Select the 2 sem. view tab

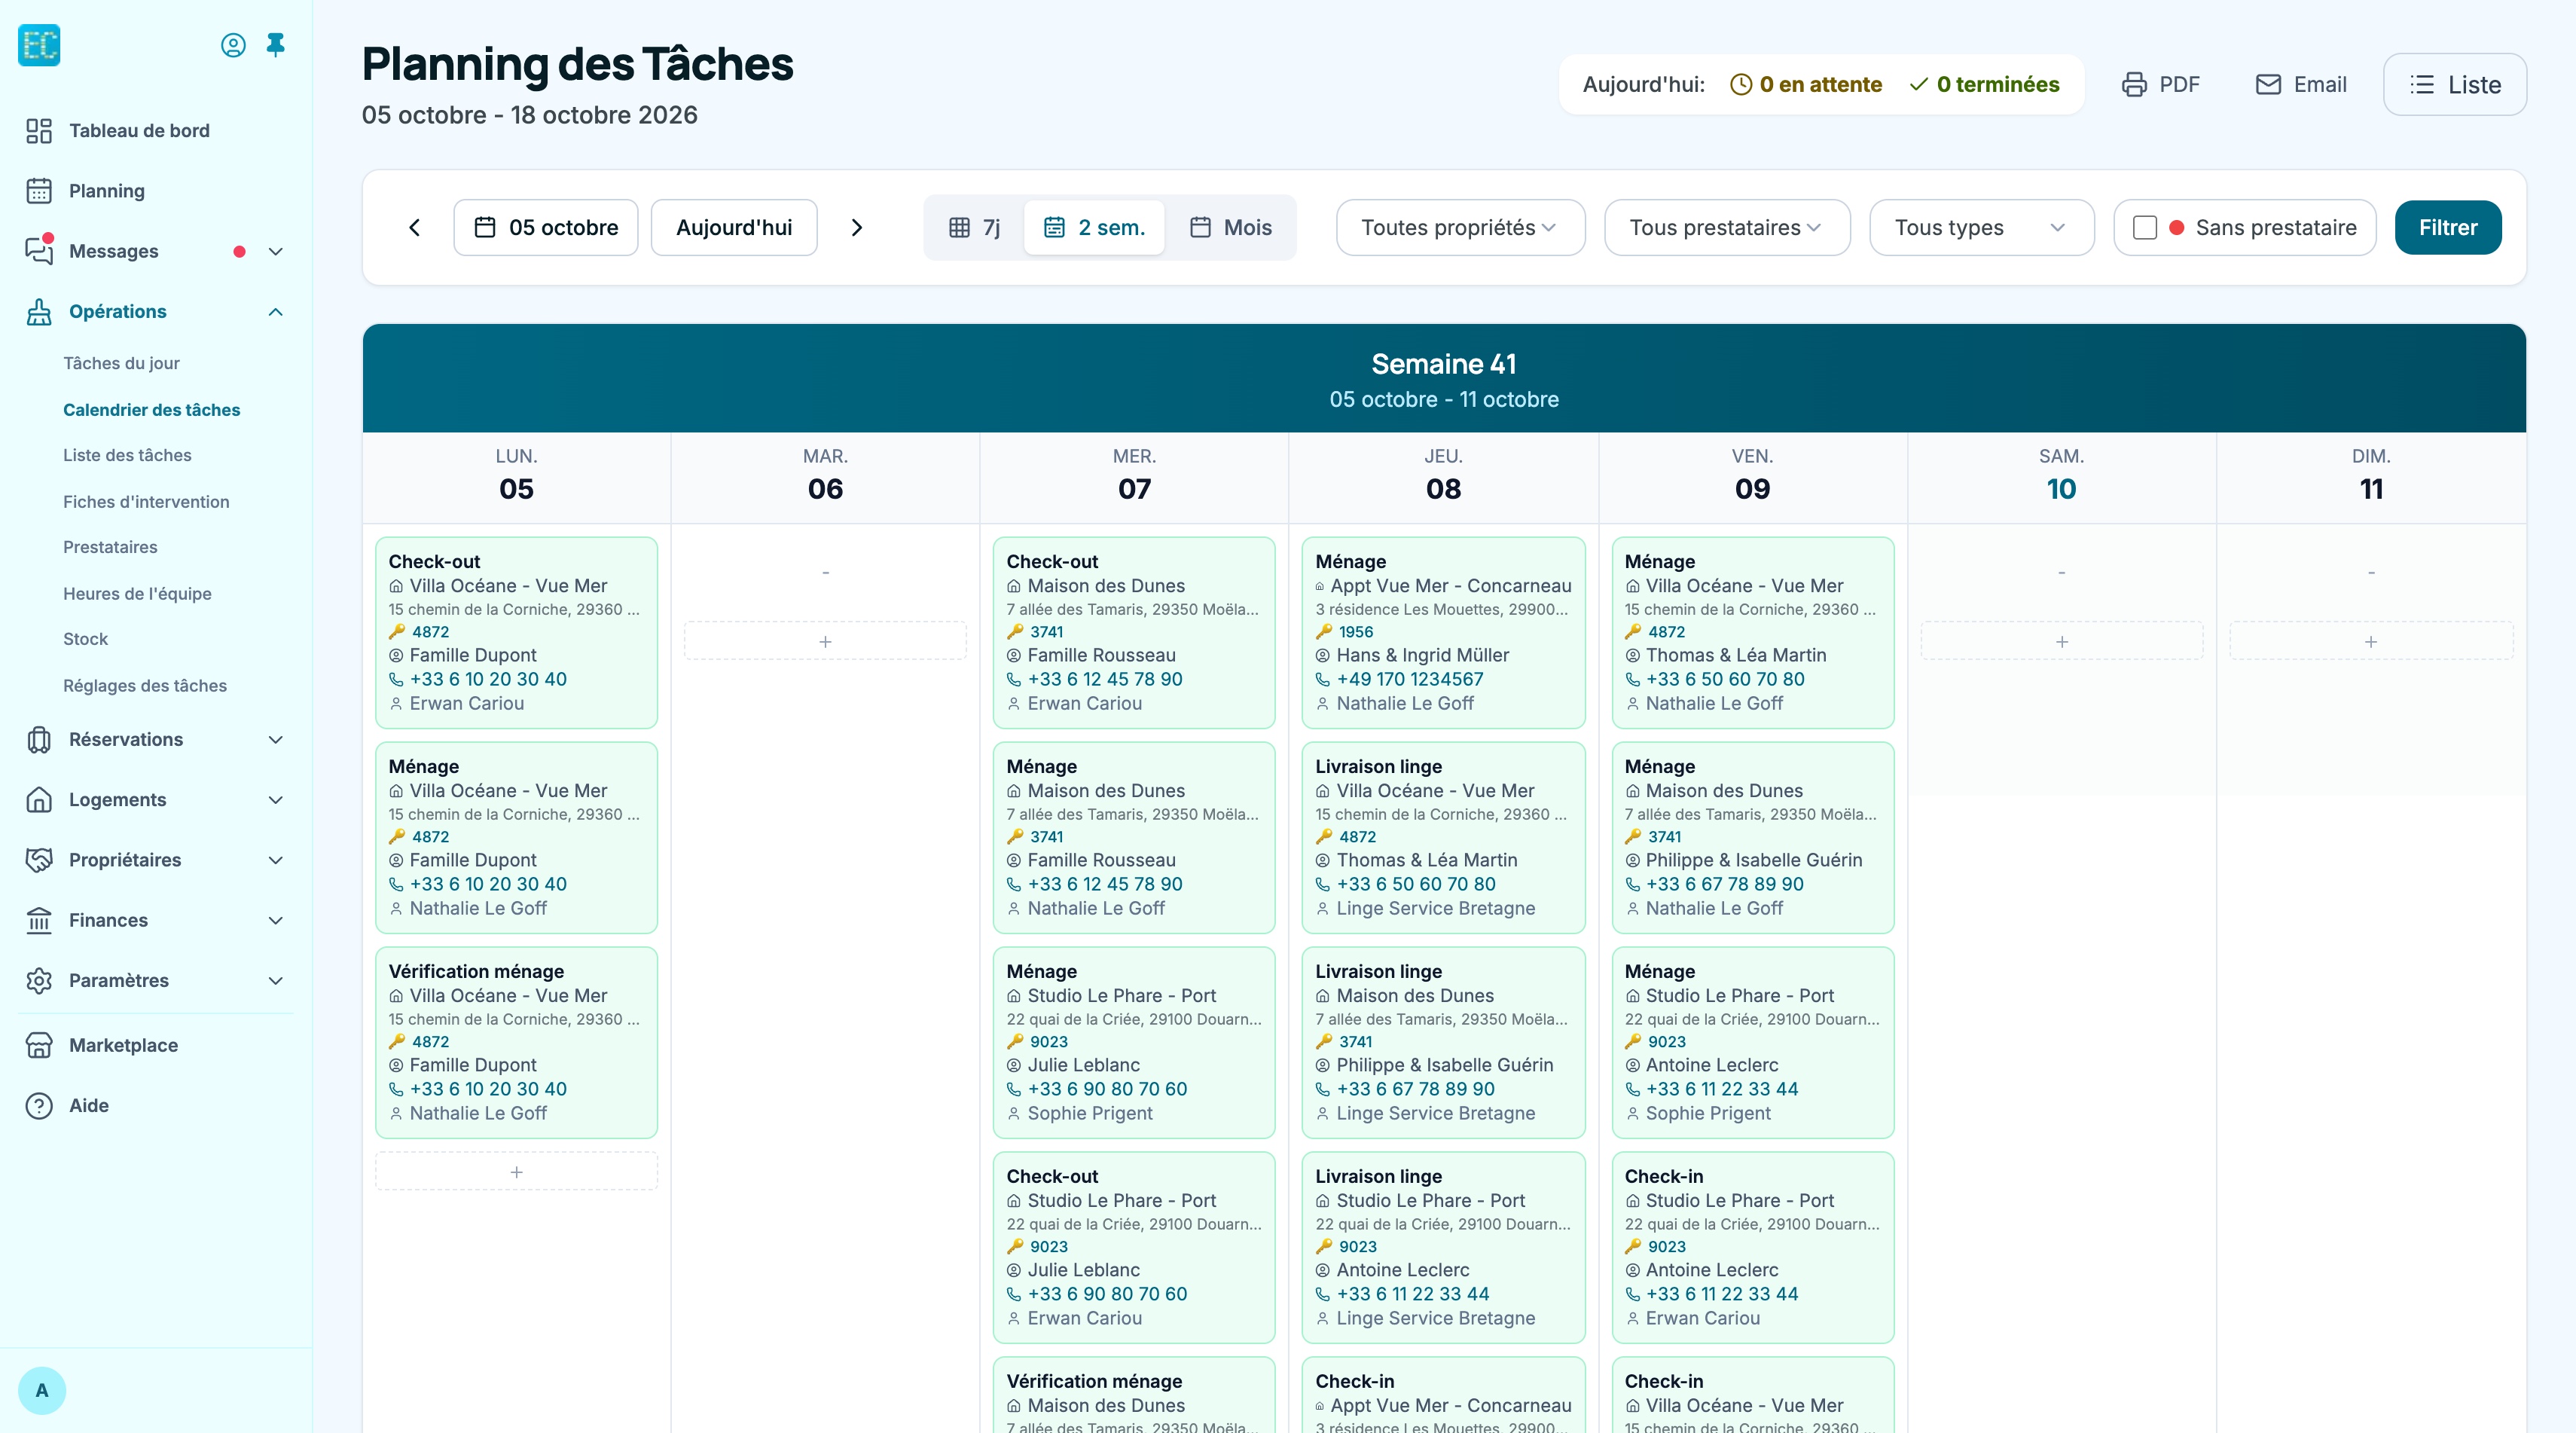pos(1094,228)
